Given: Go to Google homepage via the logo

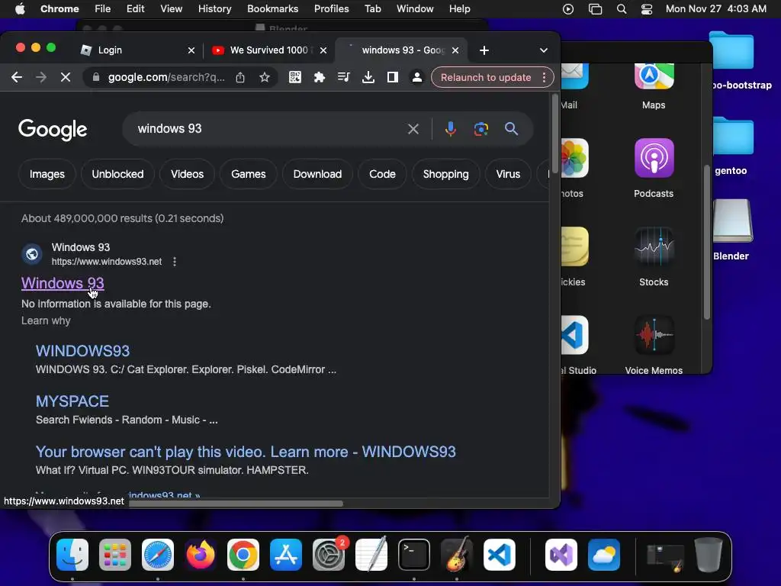Looking at the screenshot, I should pyautogui.click(x=53, y=130).
